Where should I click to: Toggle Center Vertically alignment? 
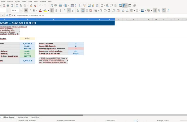click(69, 10)
